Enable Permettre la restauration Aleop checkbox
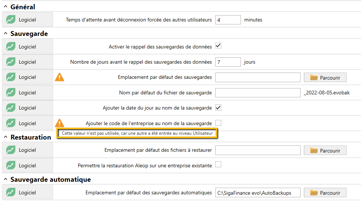This screenshot has height=201, width=361. (x=218, y=164)
